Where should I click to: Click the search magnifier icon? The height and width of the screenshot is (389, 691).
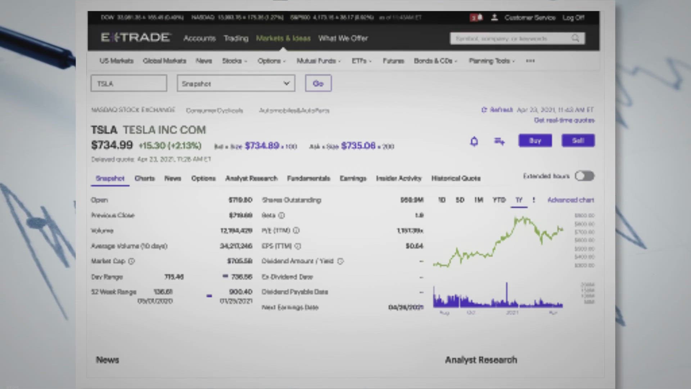point(575,38)
